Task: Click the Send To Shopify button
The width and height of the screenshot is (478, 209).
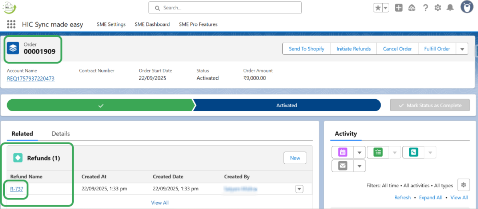Action: pyautogui.click(x=307, y=49)
